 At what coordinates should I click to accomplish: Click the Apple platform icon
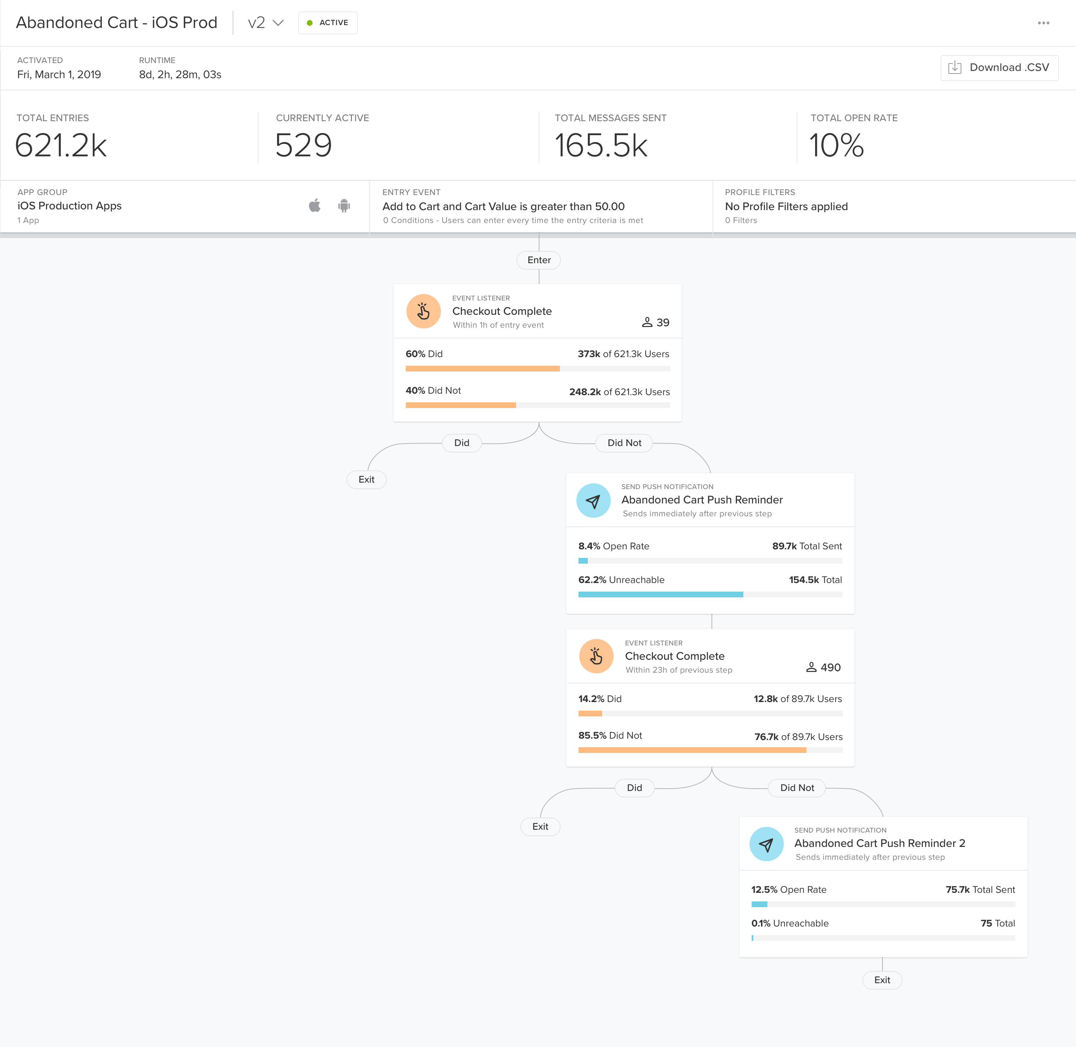click(x=314, y=206)
